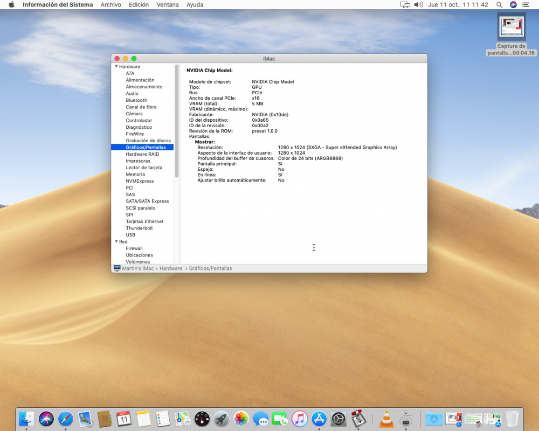The width and height of the screenshot is (539, 431).
Task: Select Canal de fibra in sidebar
Action: coord(141,107)
